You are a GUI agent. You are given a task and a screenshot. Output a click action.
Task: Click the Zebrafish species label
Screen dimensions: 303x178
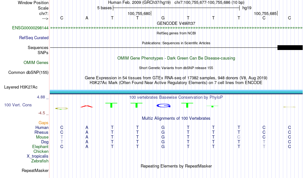pyautogui.click(x=40, y=161)
